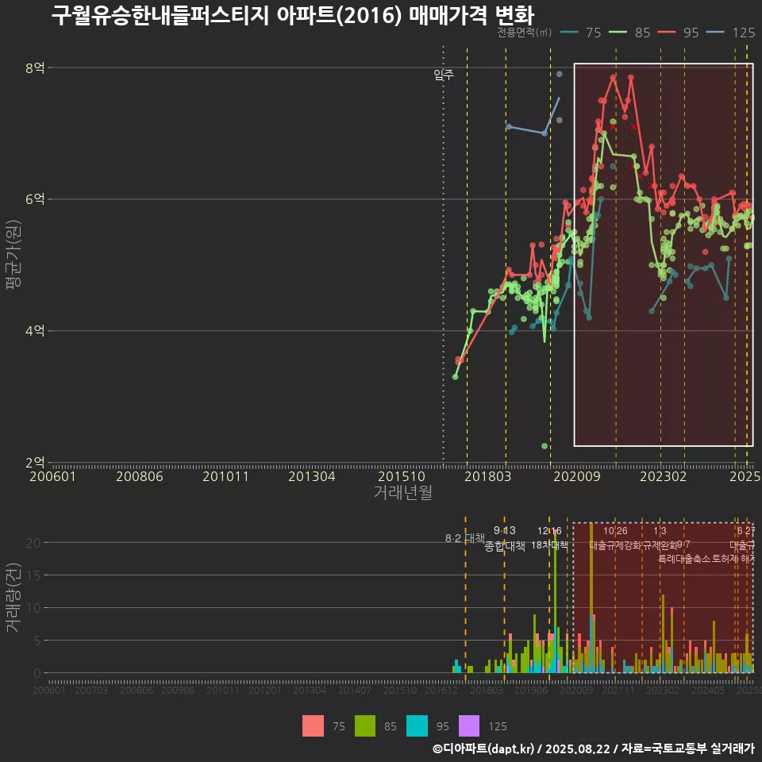Click the 75 red legend swatch at bottom

[x=313, y=725]
